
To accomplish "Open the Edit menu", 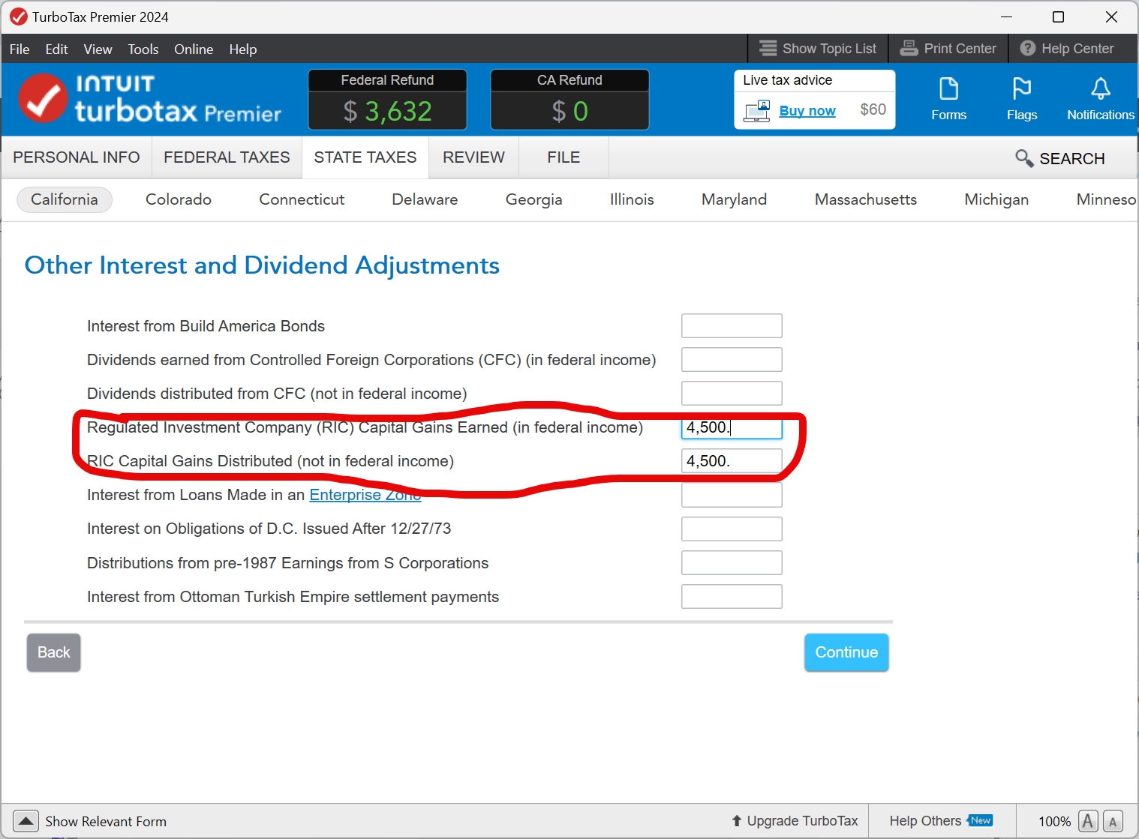I will [x=56, y=49].
